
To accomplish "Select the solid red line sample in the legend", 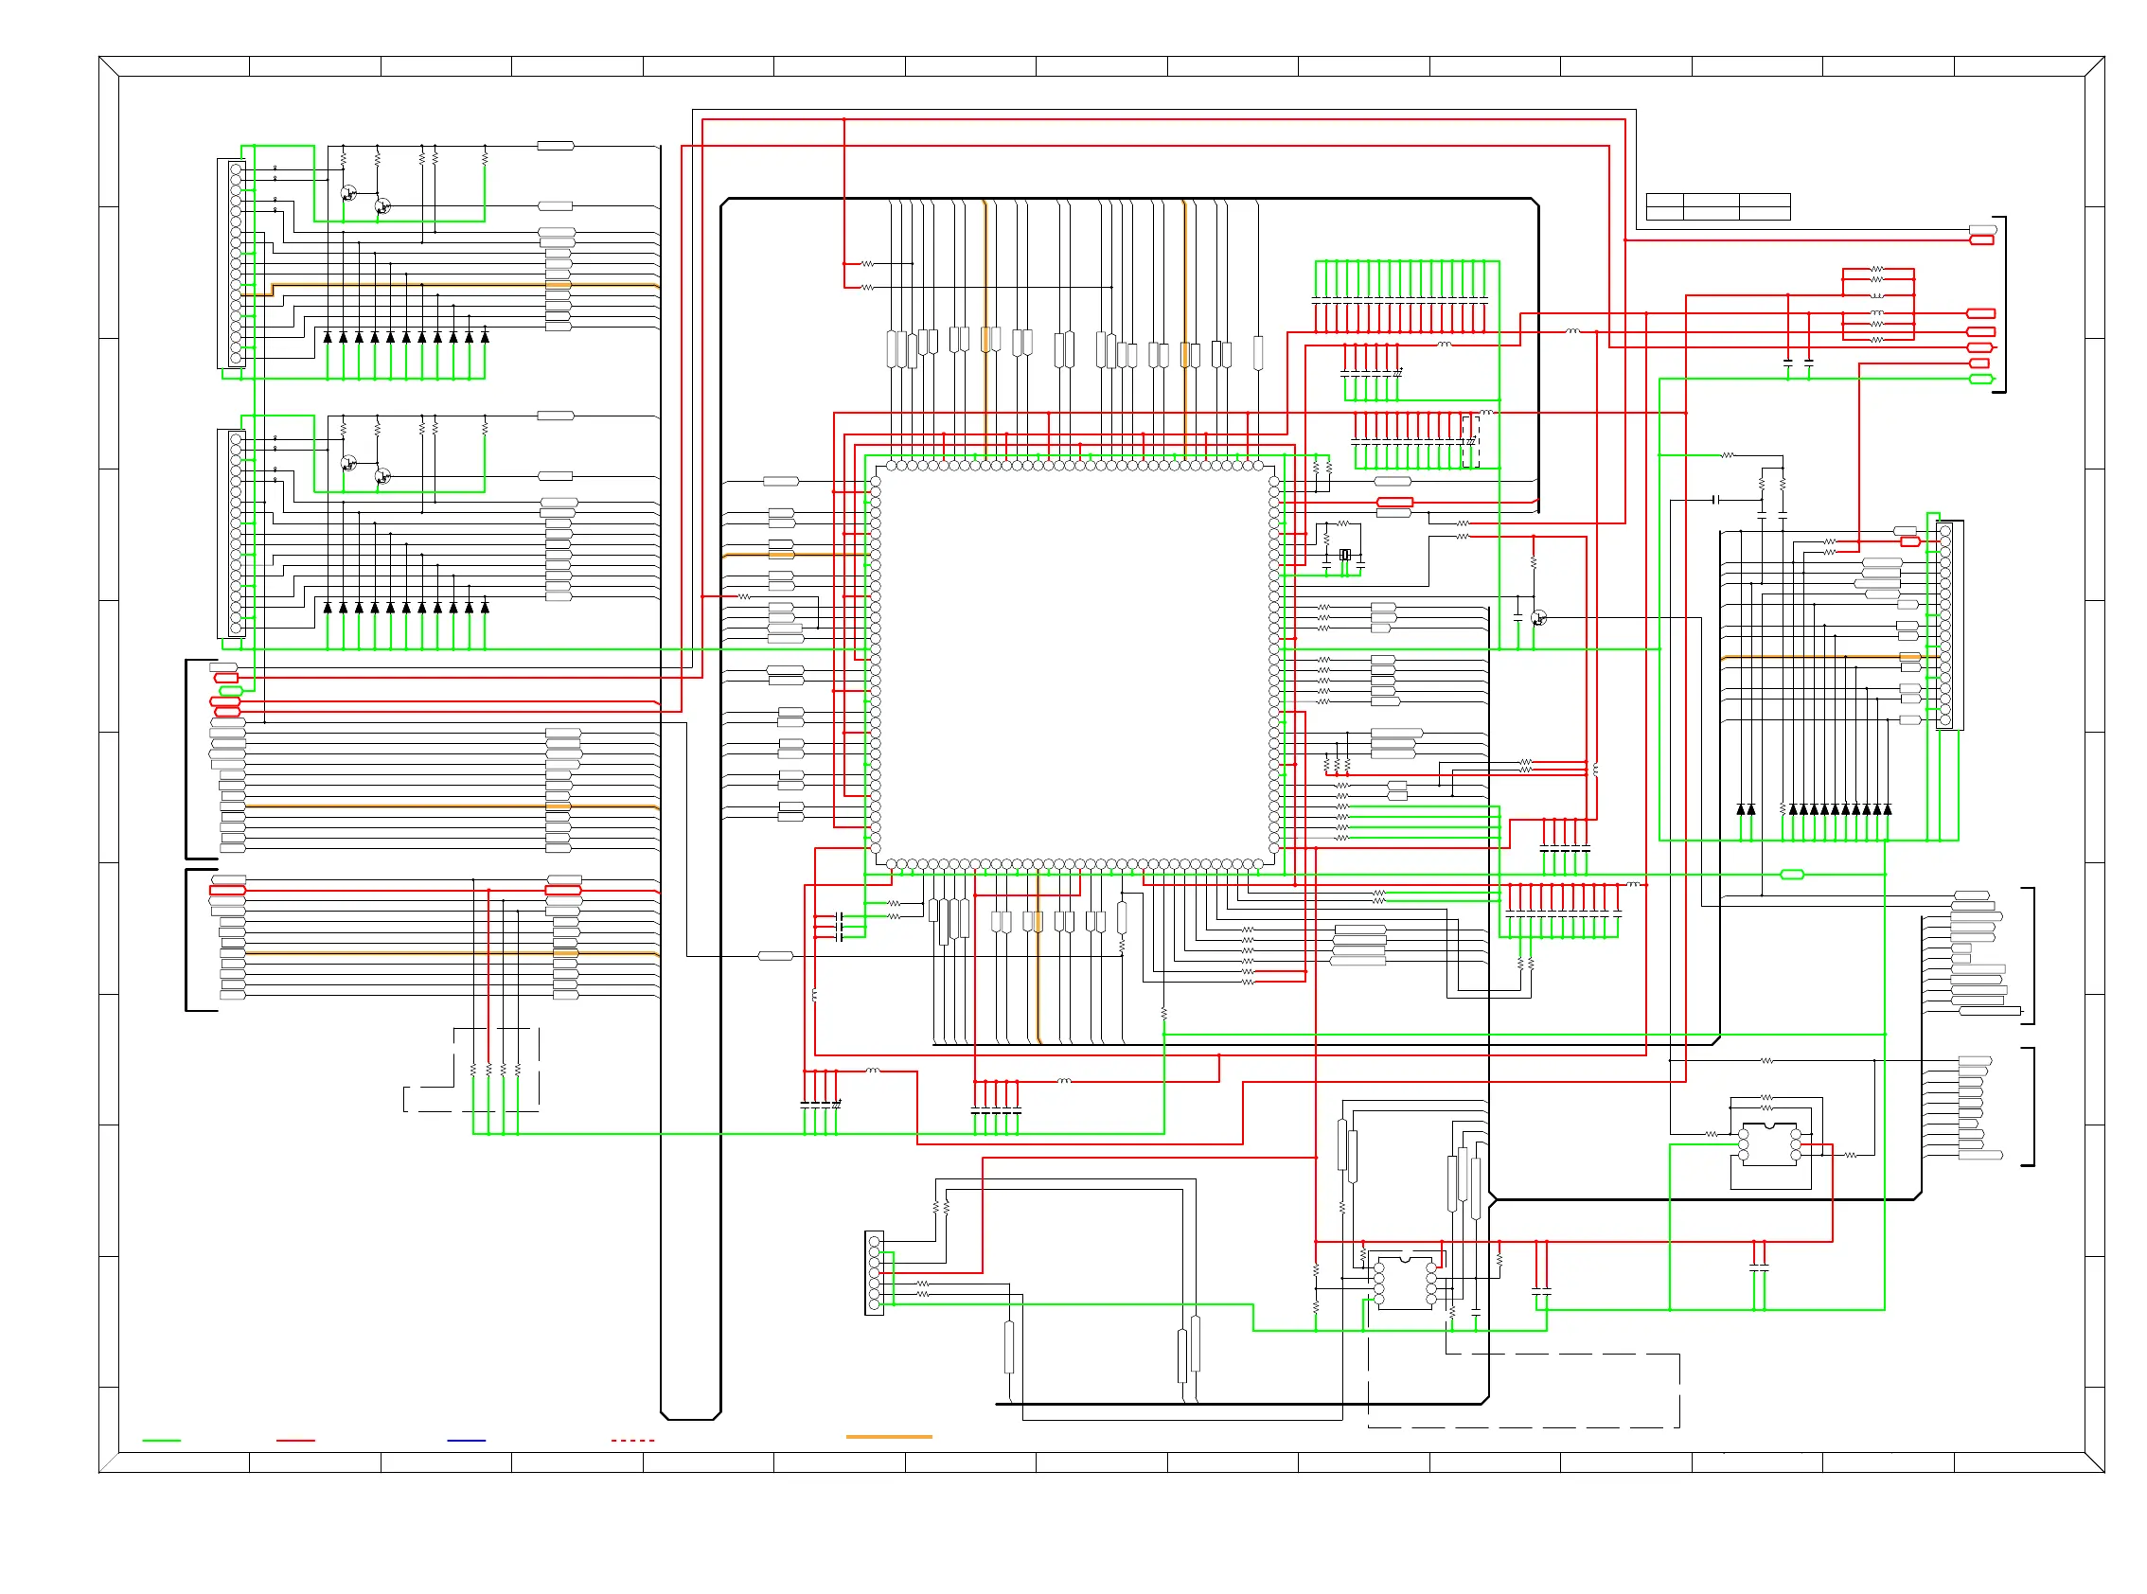I will point(295,1441).
